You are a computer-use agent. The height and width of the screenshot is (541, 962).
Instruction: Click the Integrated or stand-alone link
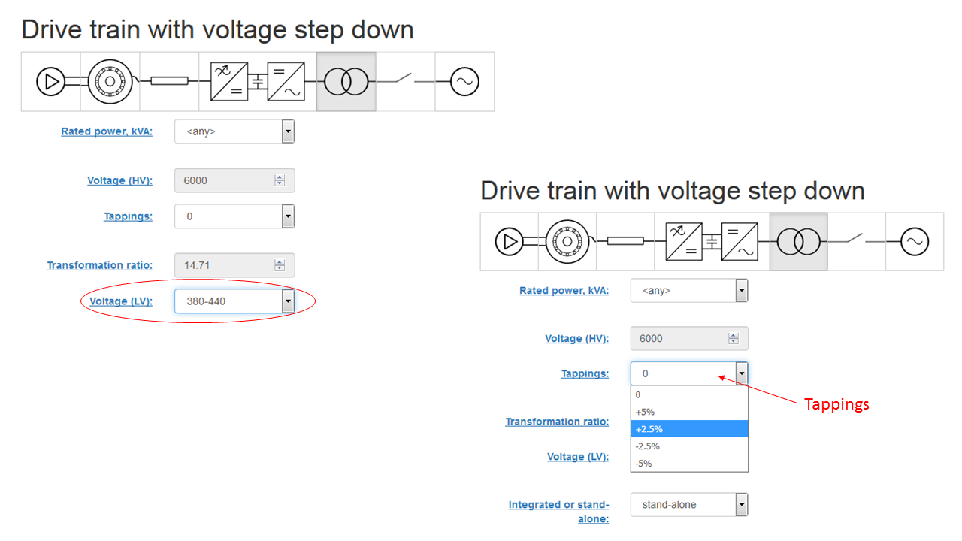(558, 512)
